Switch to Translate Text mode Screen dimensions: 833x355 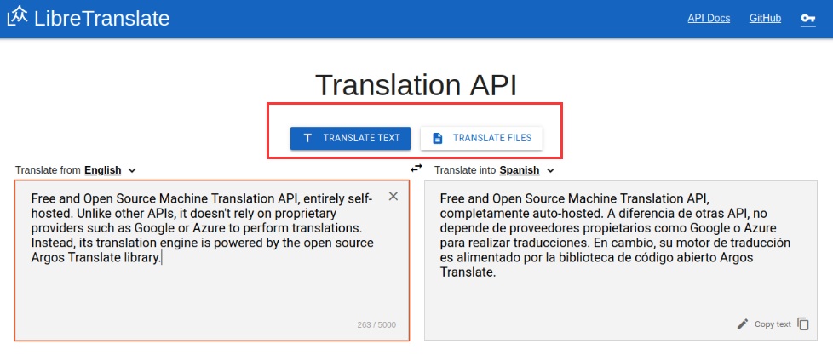pyautogui.click(x=350, y=138)
